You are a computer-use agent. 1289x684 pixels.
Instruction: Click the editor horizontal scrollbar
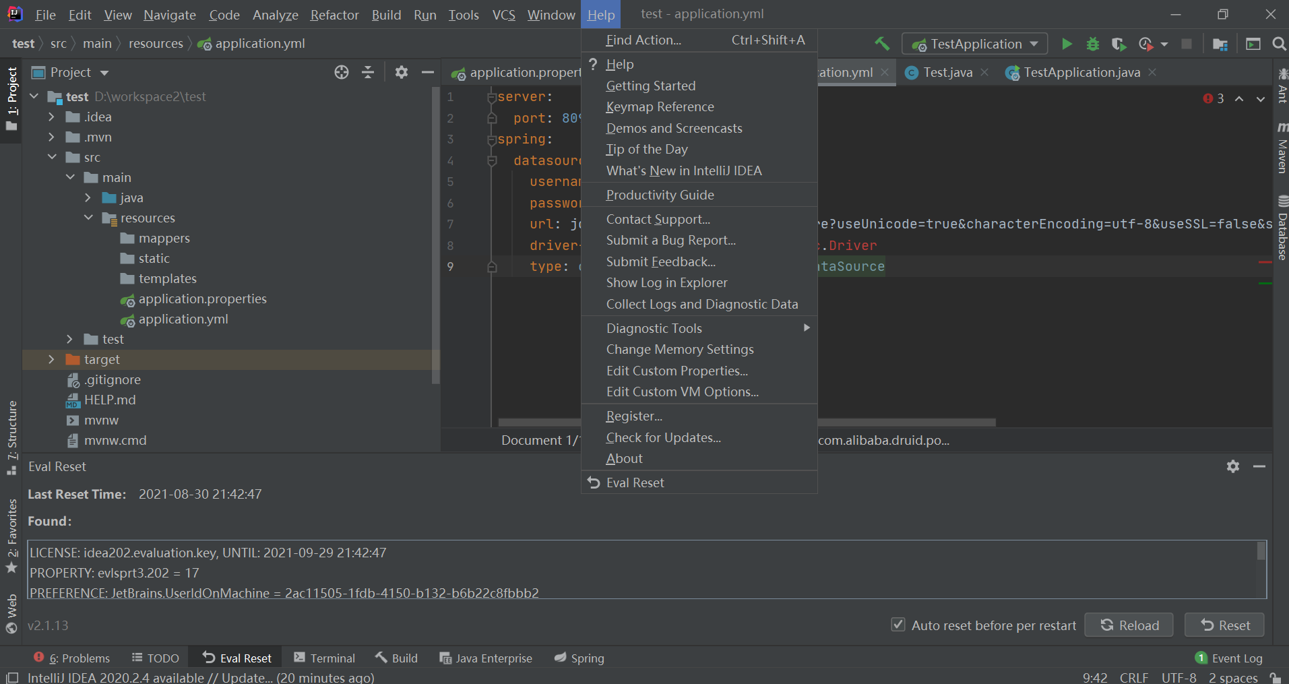[747, 423]
